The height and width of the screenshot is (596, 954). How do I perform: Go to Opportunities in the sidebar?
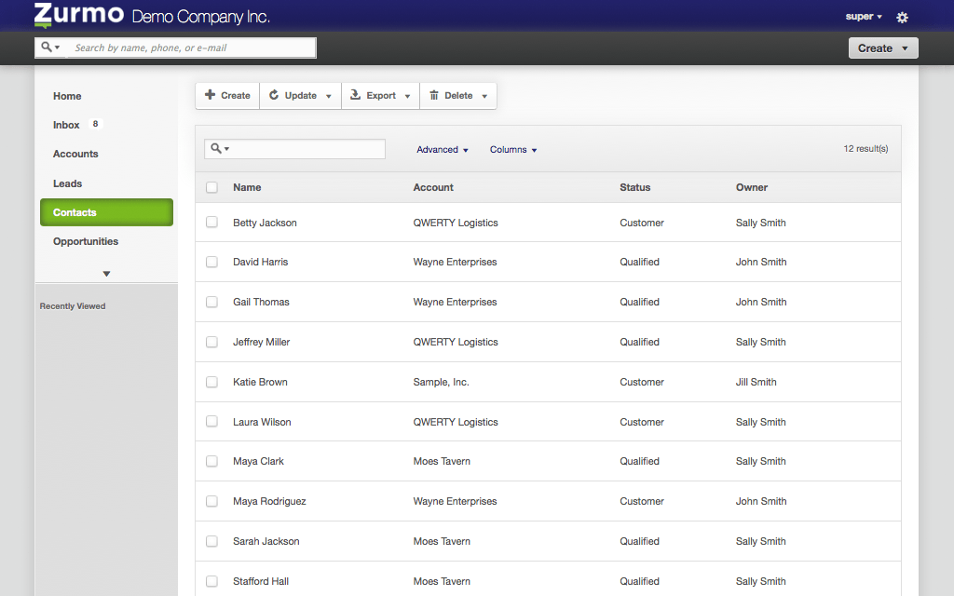pyautogui.click(x=86, y=241)
